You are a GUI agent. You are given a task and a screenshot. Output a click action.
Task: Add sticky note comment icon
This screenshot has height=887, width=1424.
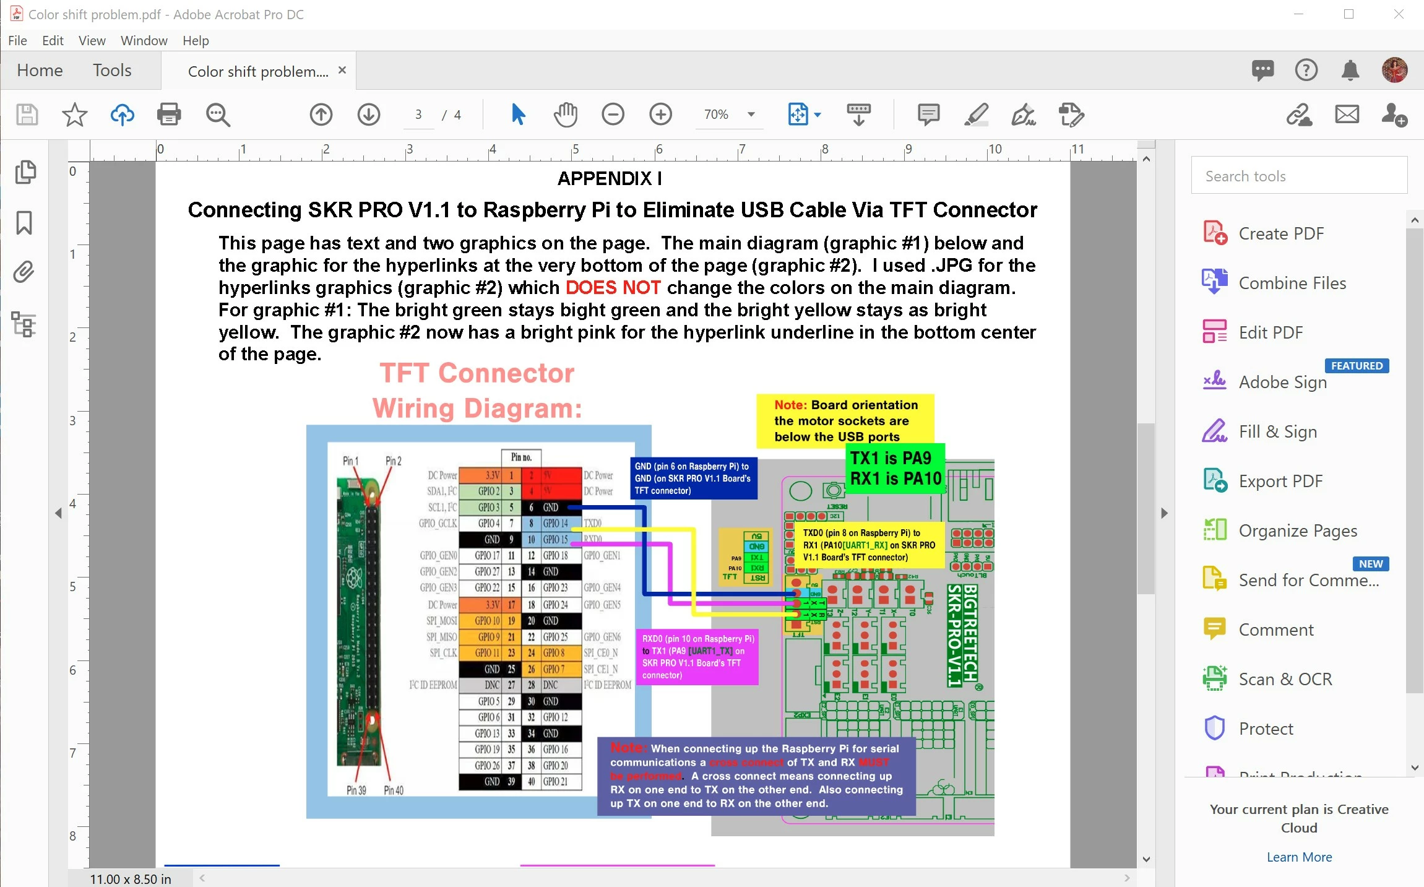coord(928,115)
